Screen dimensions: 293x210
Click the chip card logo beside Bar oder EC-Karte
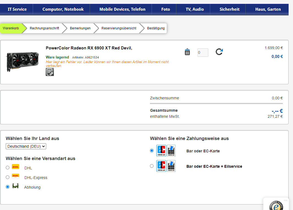coord(171,150)
